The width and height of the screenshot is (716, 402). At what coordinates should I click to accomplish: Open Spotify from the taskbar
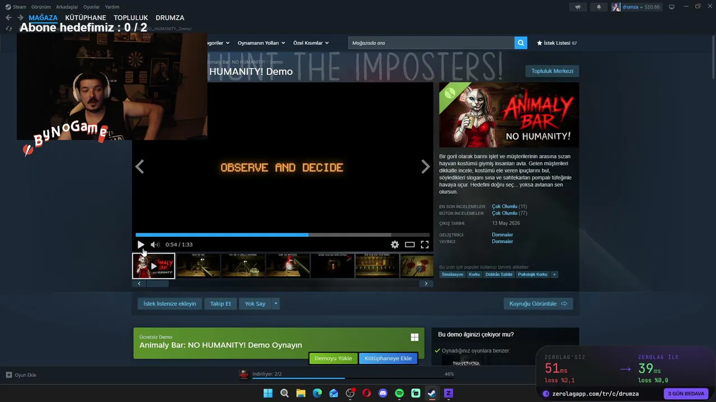[399, 393]
